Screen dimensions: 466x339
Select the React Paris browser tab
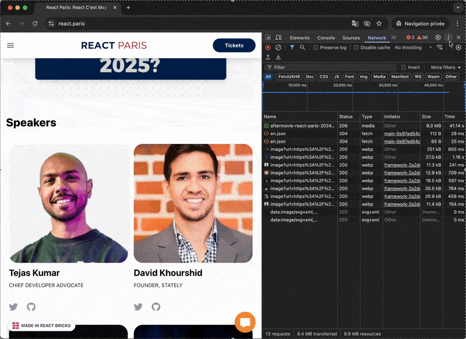[77, 8]
